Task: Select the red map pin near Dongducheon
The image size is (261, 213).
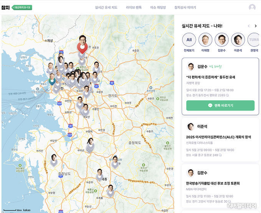Action: tap(82, 48)
